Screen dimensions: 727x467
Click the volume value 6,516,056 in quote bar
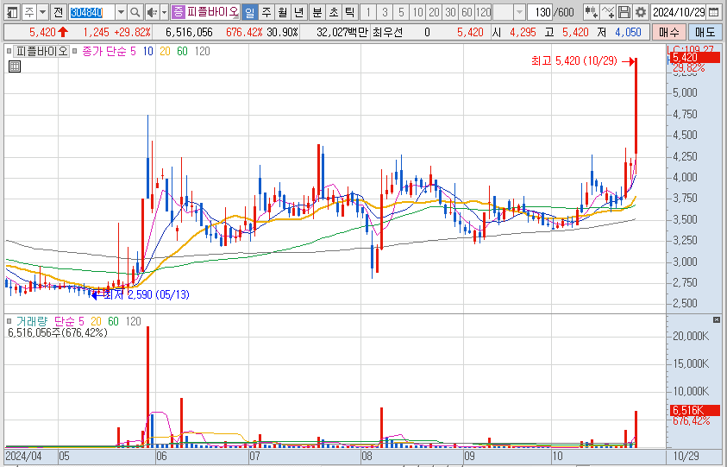[189, 33]
